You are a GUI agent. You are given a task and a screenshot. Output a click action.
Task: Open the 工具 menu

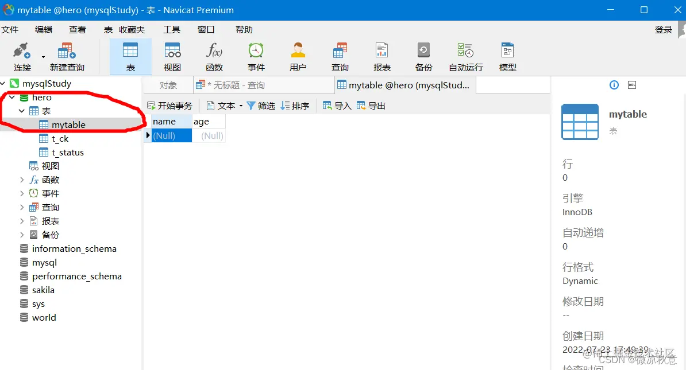coord(171,29)
